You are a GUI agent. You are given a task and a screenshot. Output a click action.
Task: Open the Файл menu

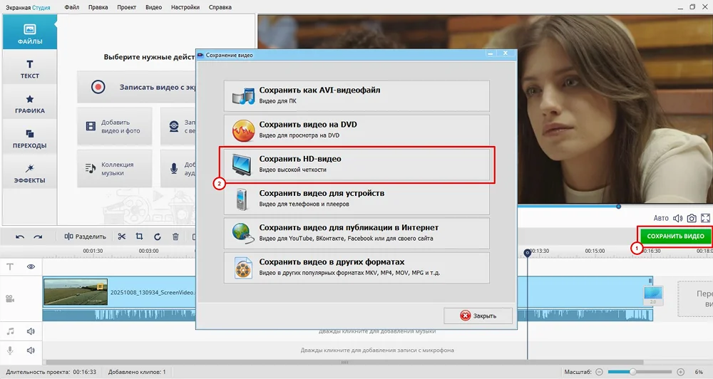click(71, 7)
